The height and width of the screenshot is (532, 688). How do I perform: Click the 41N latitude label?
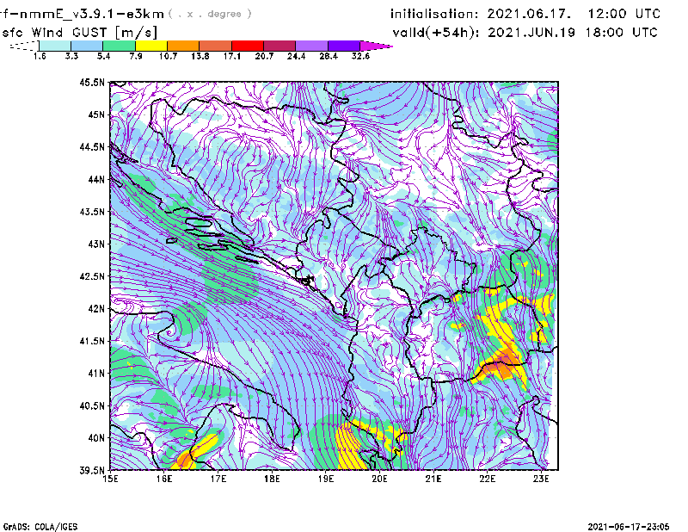[x=96, y=374]
